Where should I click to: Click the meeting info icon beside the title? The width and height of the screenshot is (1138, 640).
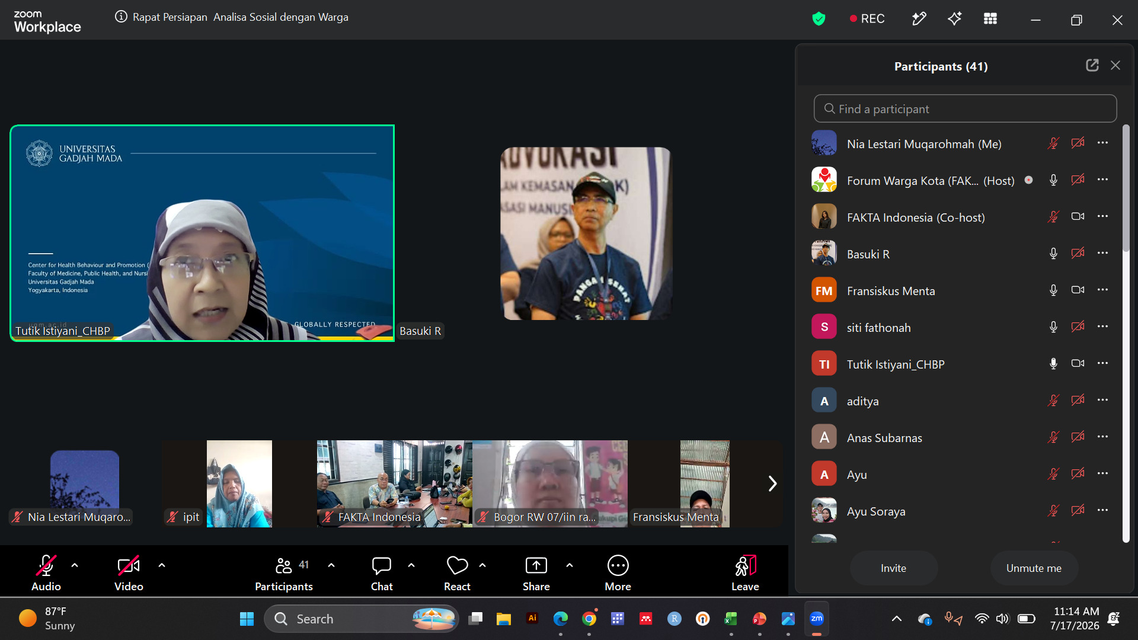coord(121,17)
